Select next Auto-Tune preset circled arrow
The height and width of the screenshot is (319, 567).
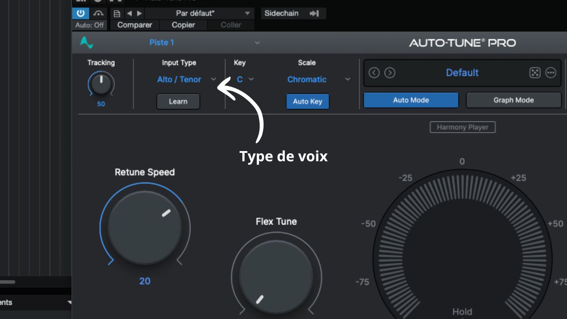click(390, 73)
